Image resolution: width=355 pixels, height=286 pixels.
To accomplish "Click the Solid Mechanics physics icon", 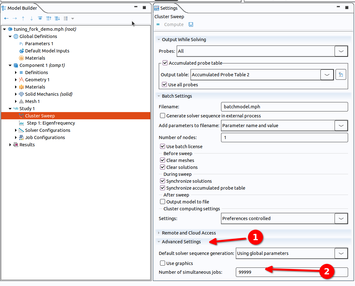I will click(x=21, y=94).
